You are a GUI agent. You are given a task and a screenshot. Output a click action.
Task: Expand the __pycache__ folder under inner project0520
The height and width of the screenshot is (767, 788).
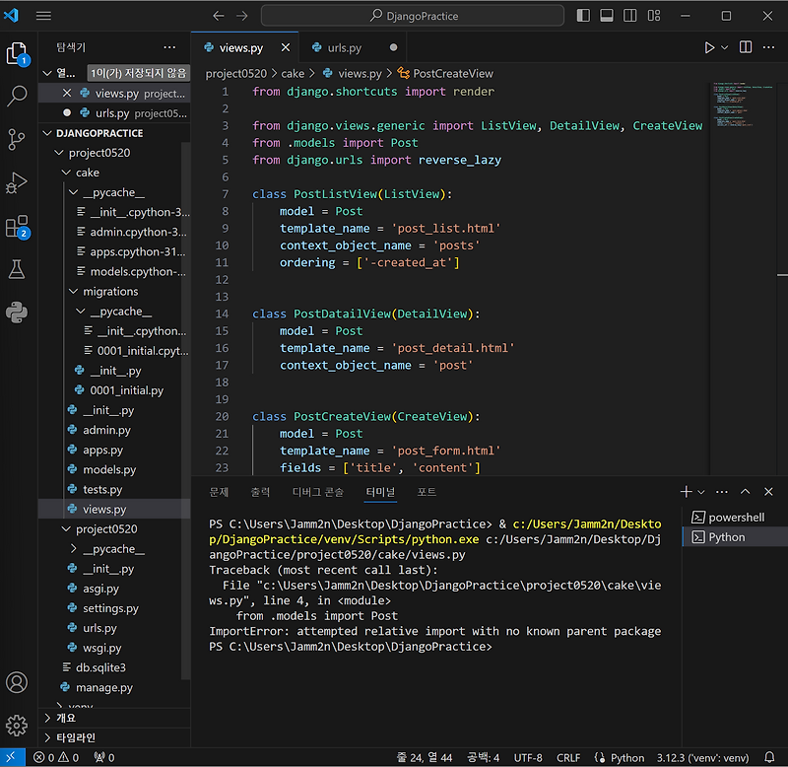[73, 549]
